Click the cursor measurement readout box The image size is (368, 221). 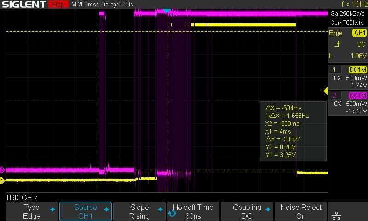(293, 131)
